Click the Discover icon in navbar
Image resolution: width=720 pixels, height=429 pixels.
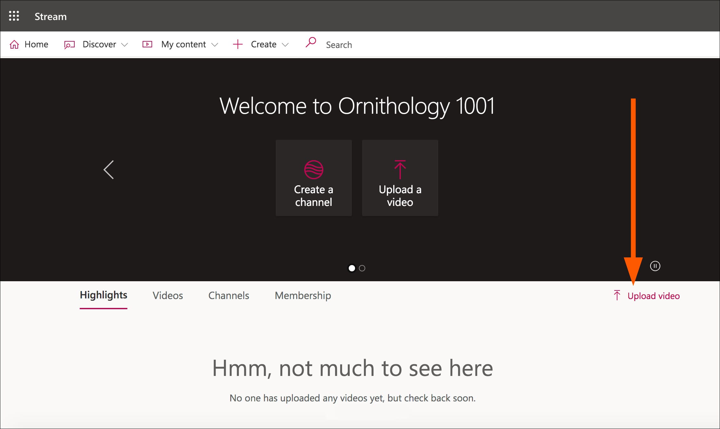(x=69, y=44)
